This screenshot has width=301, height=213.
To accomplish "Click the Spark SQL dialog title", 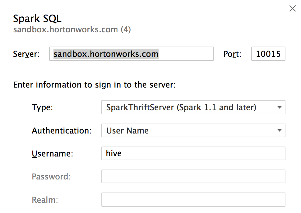I will coord(37,19).
